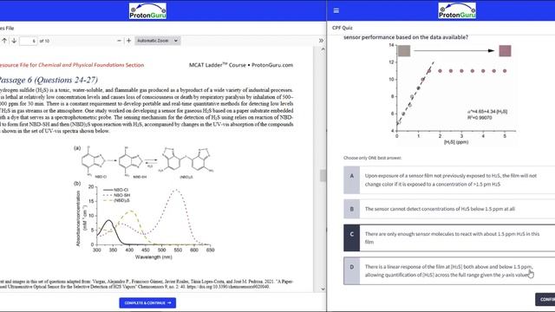Click the ProtonGuru logo in right header
Viewport: 555px width, 312px height.
[x=457, y=11]
